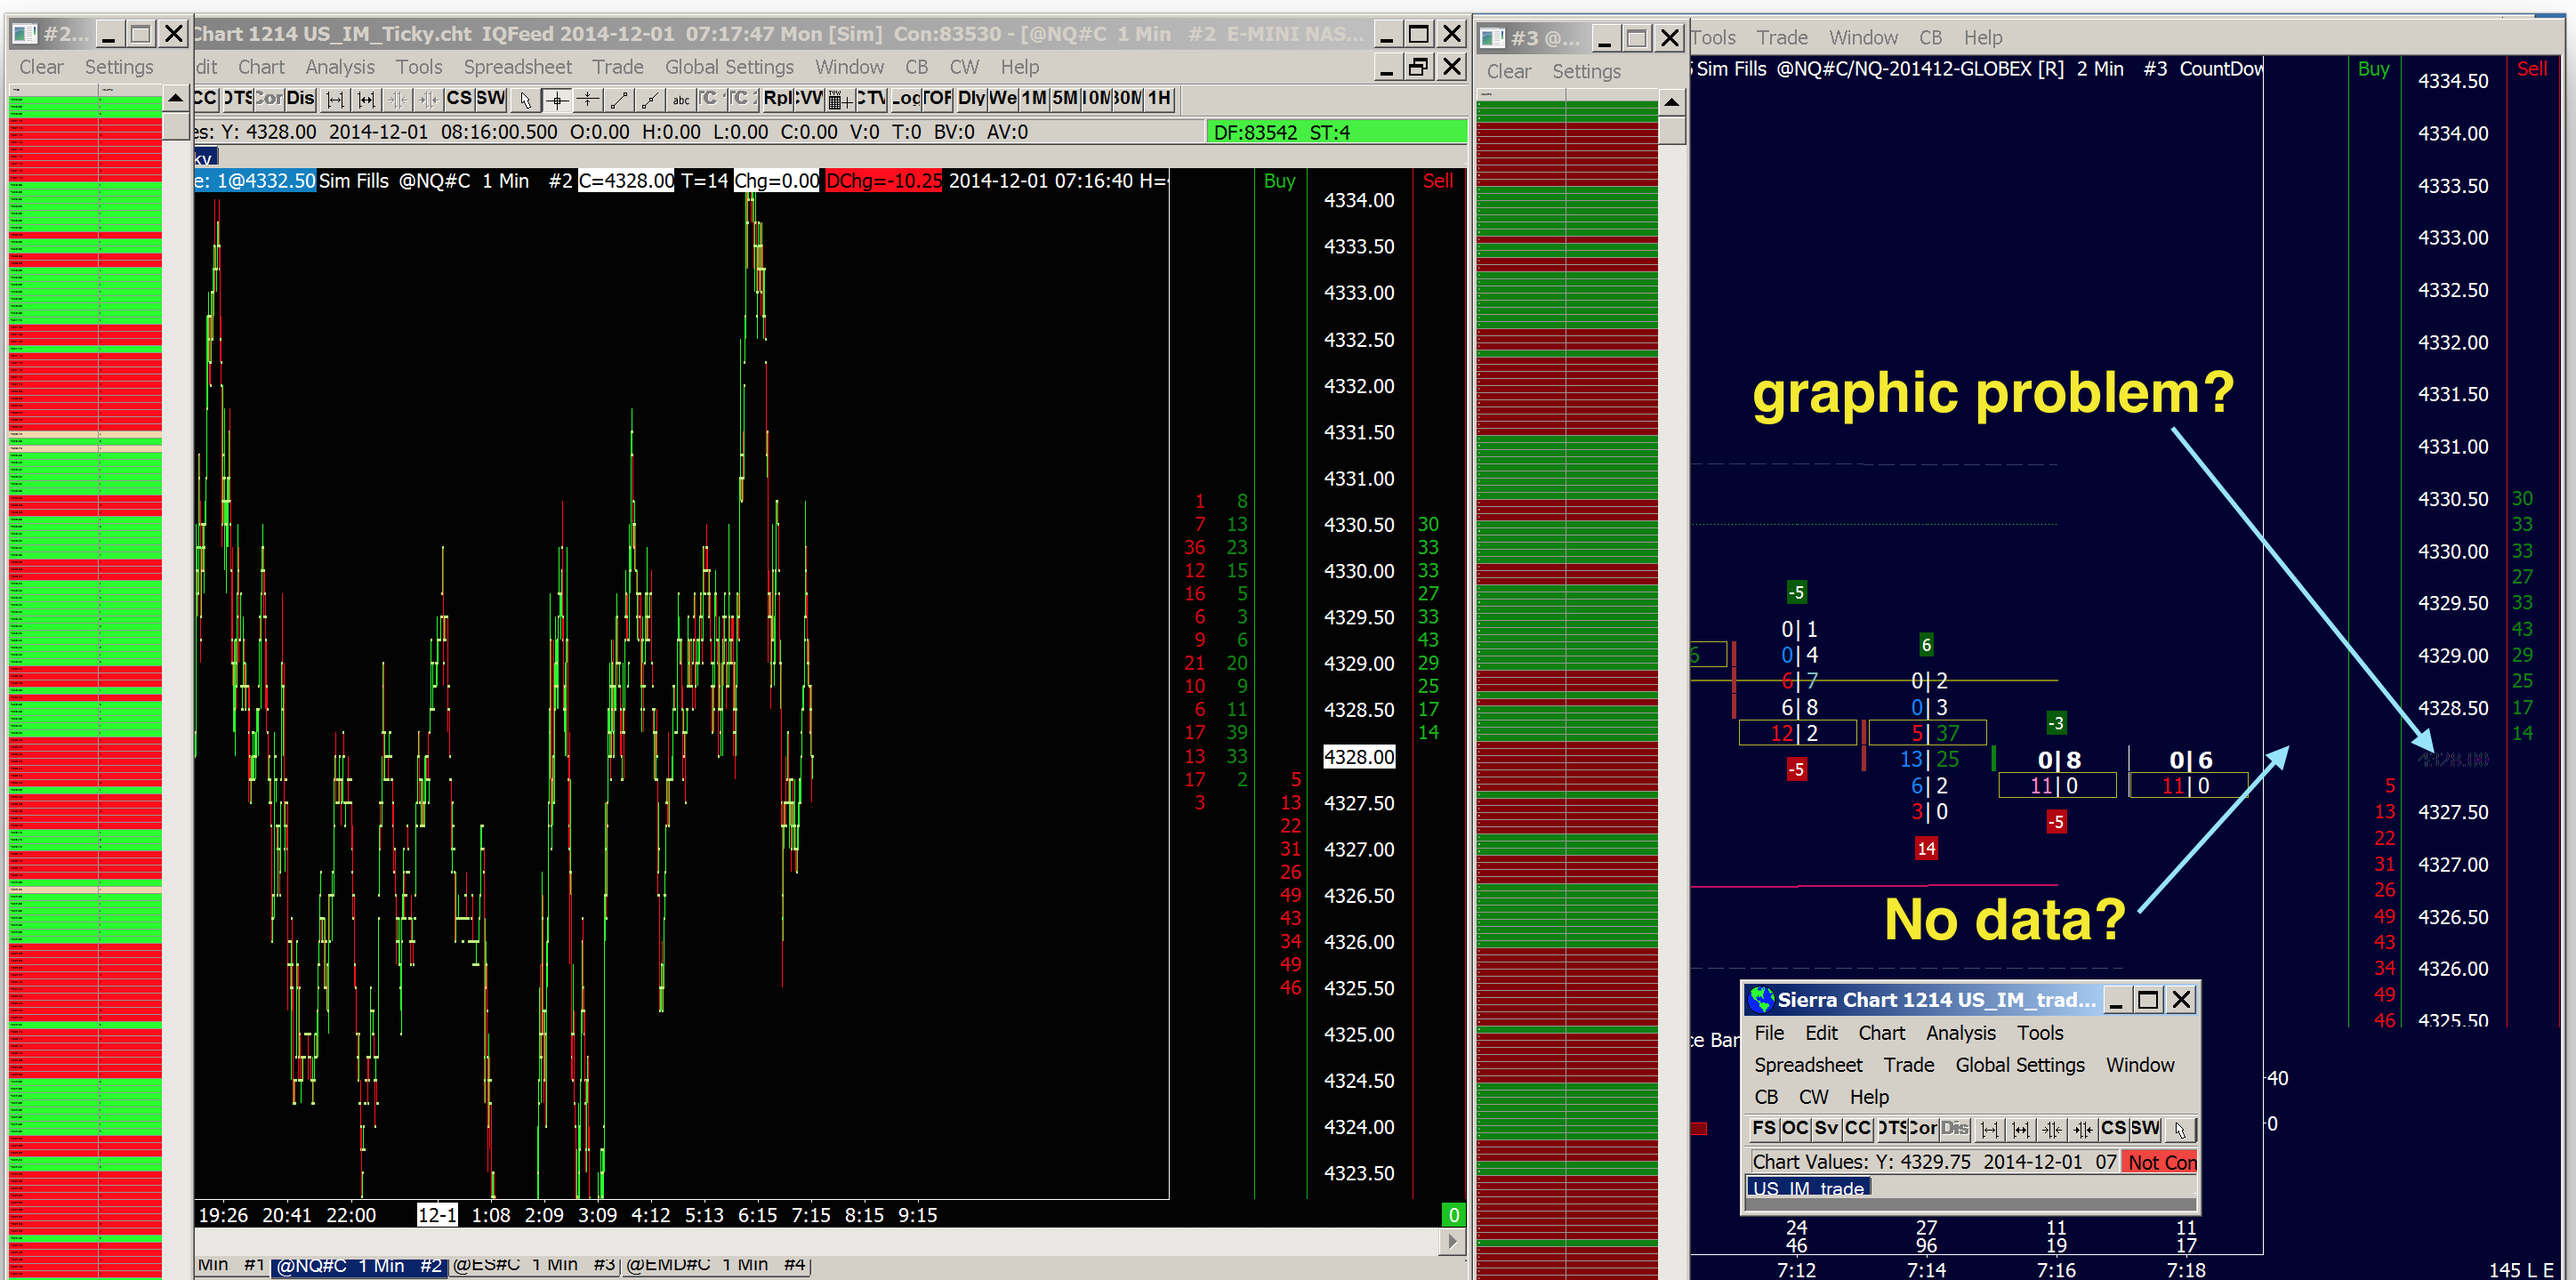Image resolution: width=2576 pixels, height=1280 pixels.
Task: Click the red Not Connected status indicator
Action: (x=2160, y=1162)
